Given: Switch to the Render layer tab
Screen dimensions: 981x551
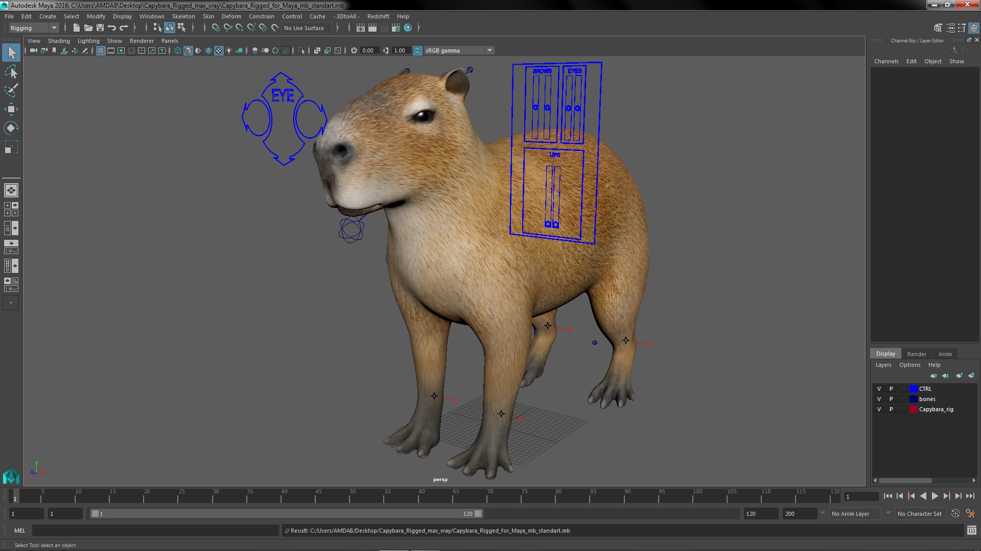Looking at the screenshot, I should (917, 354).
